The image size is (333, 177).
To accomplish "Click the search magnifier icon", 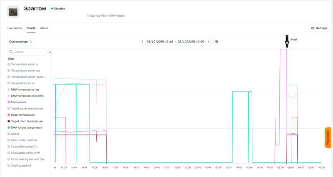I will [11, 52].
